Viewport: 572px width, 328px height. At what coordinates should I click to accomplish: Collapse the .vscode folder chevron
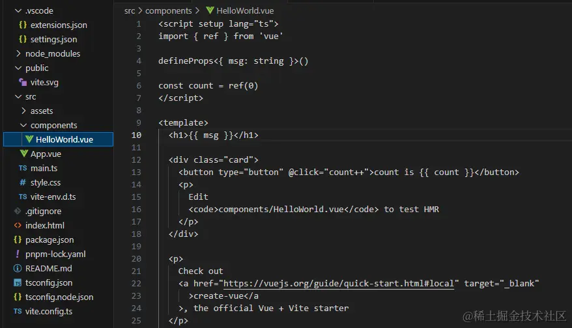pyautogui.click(x=18, y=11)
